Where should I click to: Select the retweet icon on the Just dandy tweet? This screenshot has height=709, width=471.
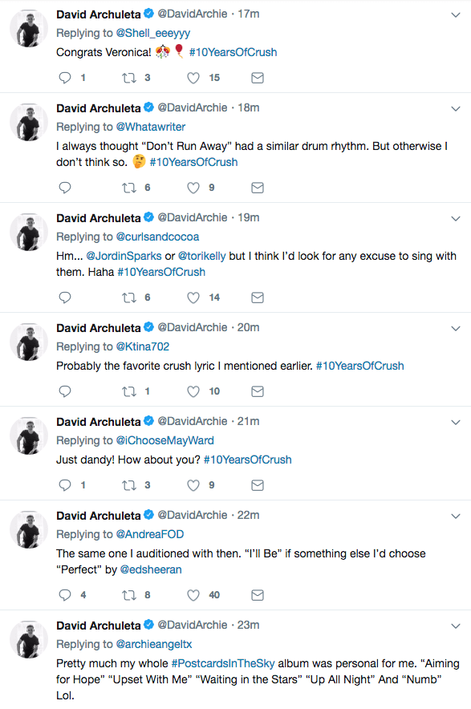pos(127,485)
